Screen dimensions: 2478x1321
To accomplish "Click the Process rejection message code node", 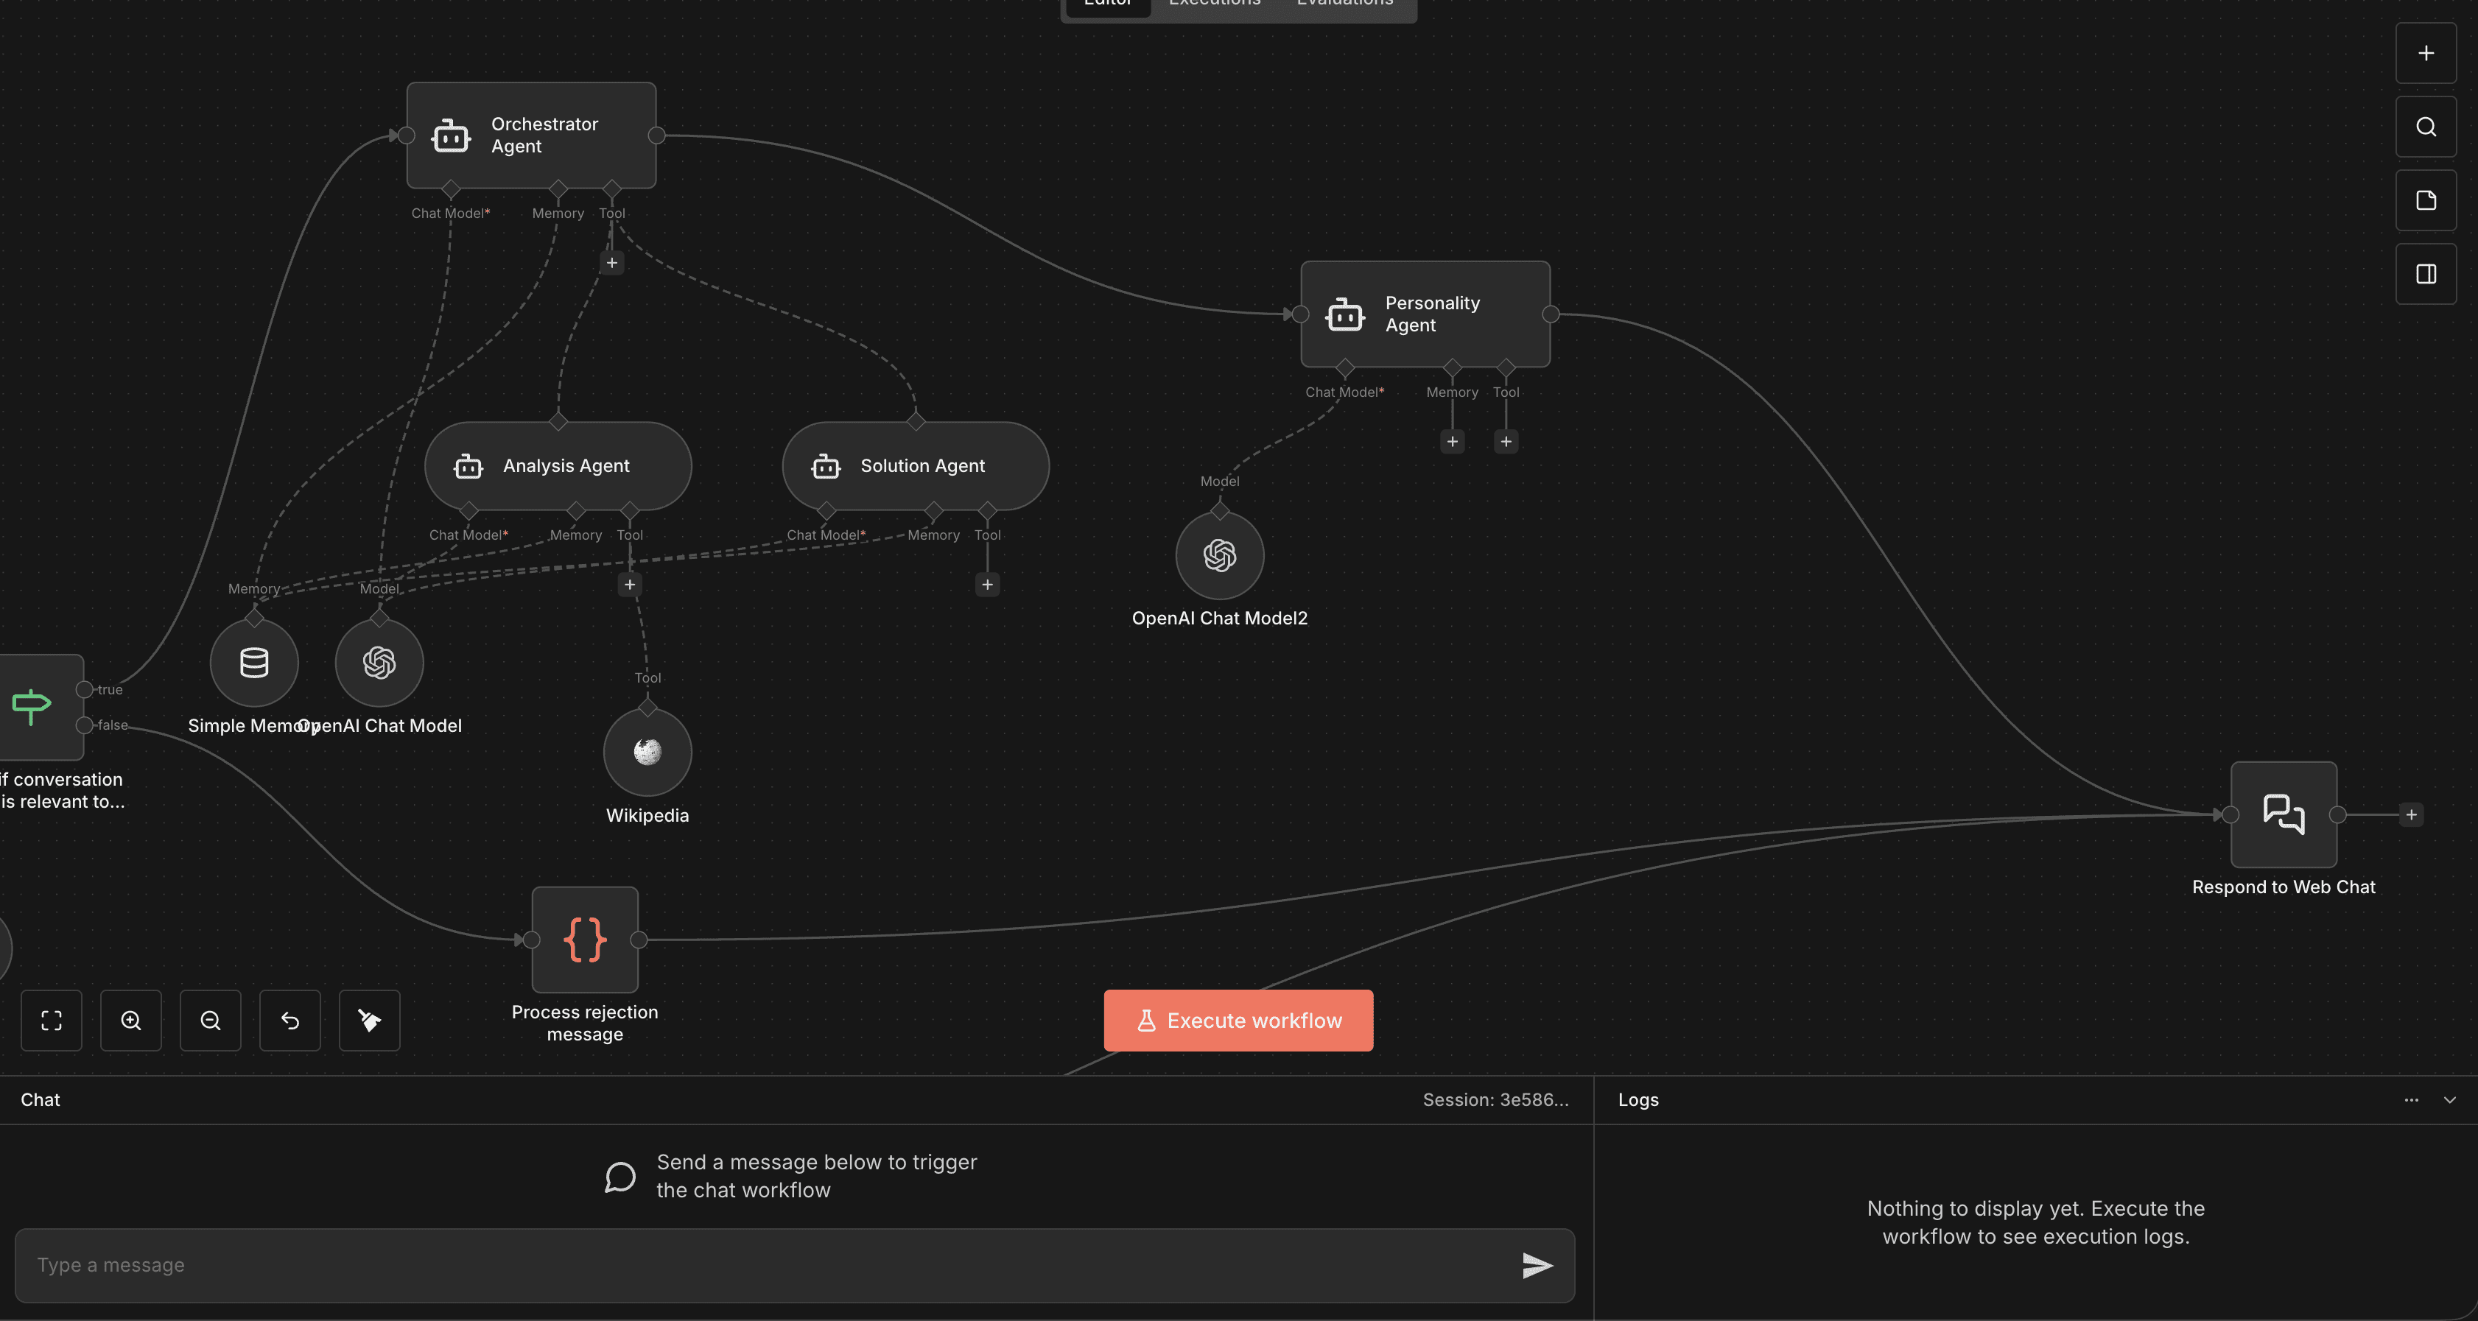I will point(585,940).
